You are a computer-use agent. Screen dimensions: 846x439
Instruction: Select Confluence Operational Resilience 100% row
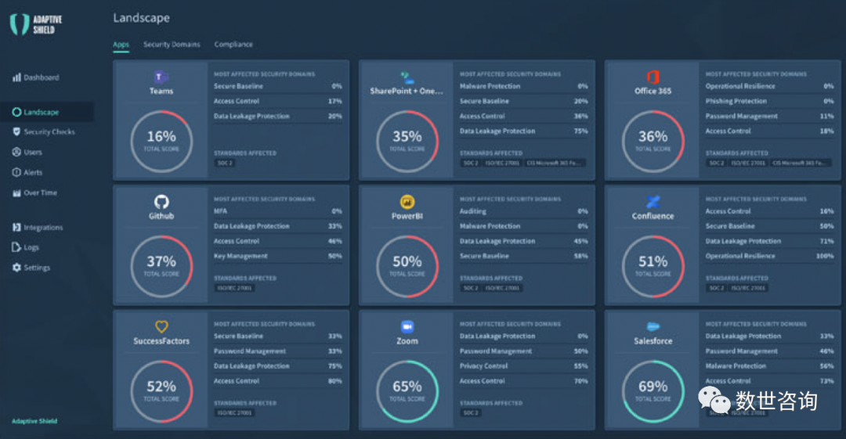click(x=769, y=256)
